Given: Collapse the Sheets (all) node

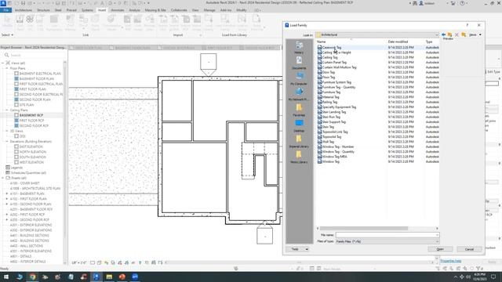Looking at the screenshot, I should pyautogui.click(x=3, y=178).
